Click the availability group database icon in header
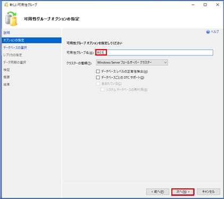The image size is (224, 199). tap(11, 19)
